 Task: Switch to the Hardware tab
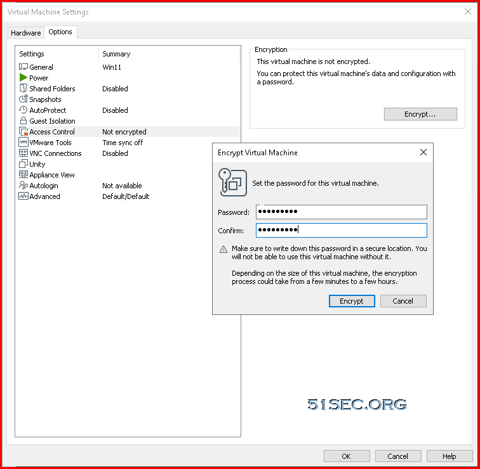tap(25, 33)
